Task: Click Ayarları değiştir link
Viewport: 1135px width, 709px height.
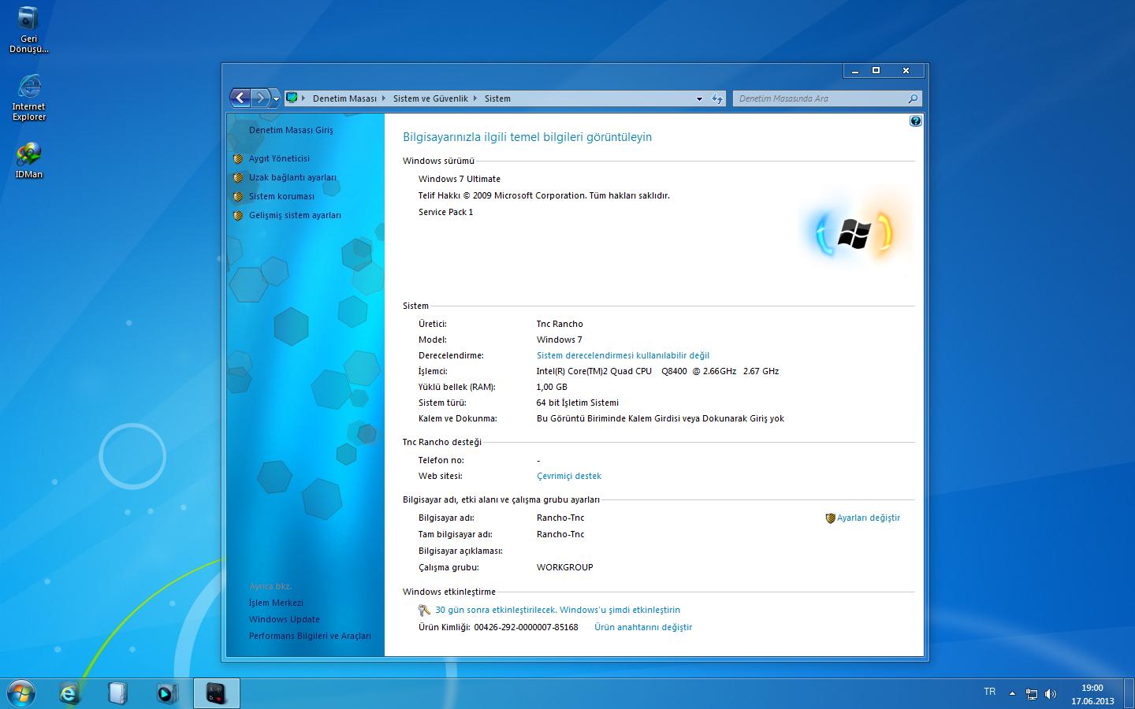Action: (868, 518)
